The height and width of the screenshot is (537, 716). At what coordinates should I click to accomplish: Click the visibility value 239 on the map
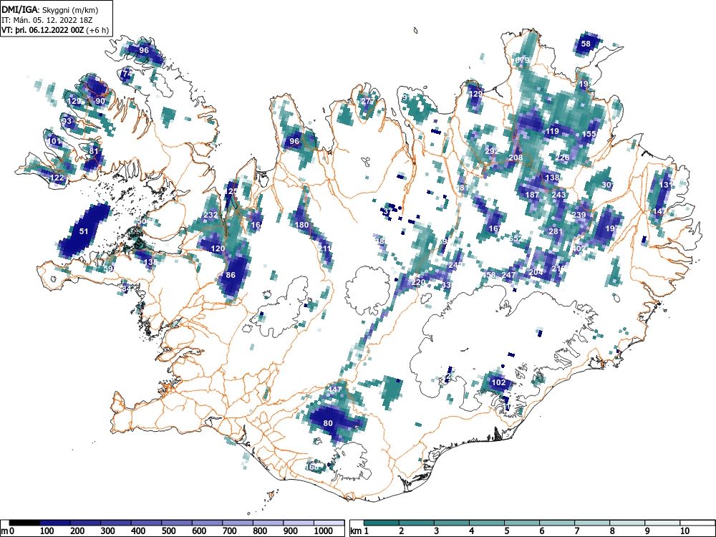click(x=579, y=215)
